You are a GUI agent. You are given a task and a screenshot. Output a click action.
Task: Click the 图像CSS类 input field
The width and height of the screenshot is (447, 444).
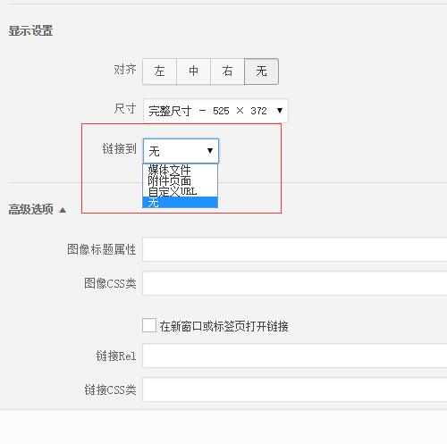point(295,283)
